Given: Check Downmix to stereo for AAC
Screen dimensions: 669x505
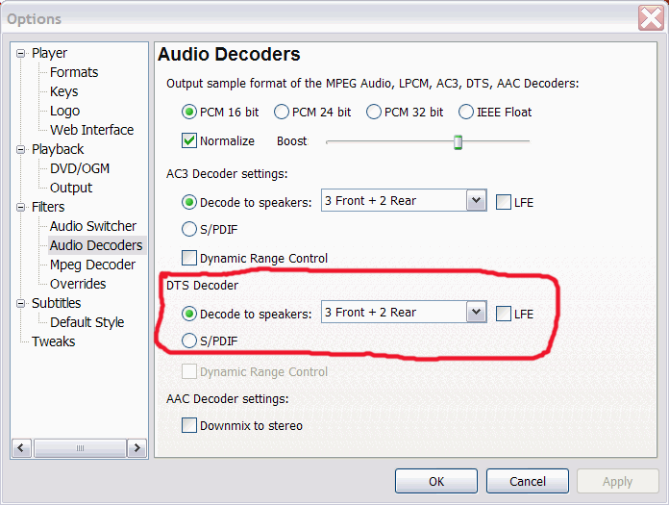Looking at the screenshot, I should (x=189, y=425).
